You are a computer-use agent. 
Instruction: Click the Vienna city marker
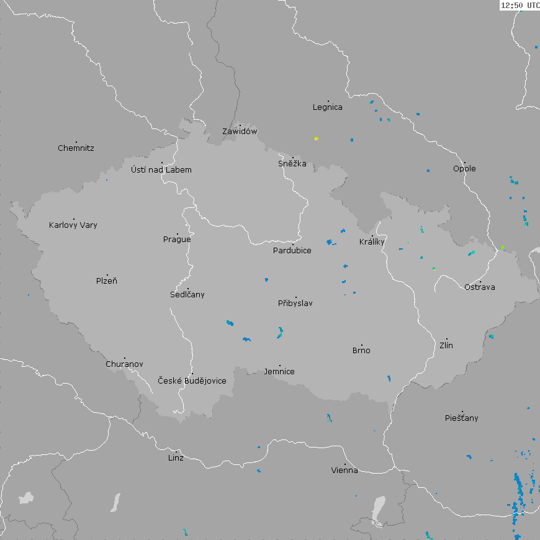tap(346, 464)
